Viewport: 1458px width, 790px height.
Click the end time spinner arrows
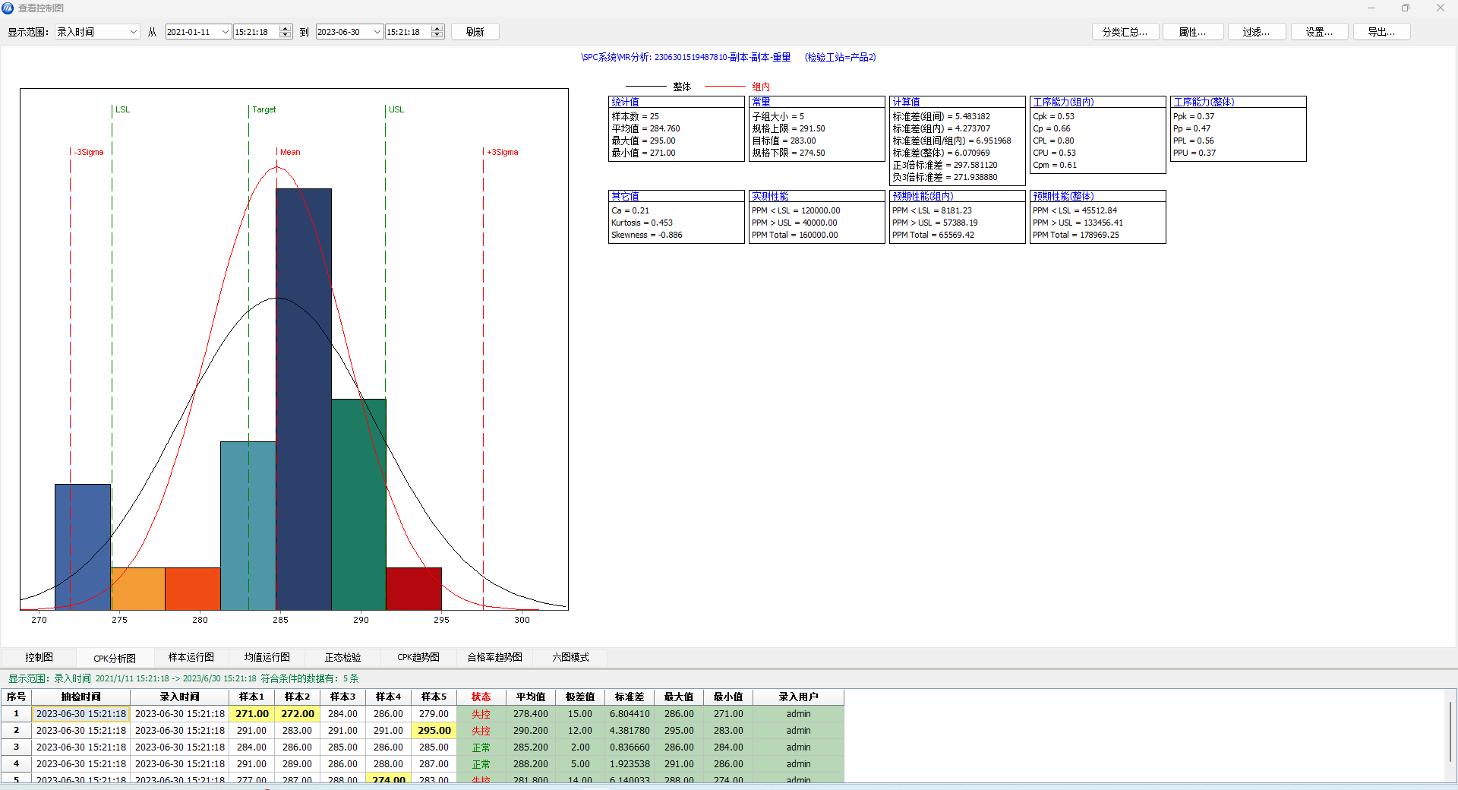pos(437,32)
